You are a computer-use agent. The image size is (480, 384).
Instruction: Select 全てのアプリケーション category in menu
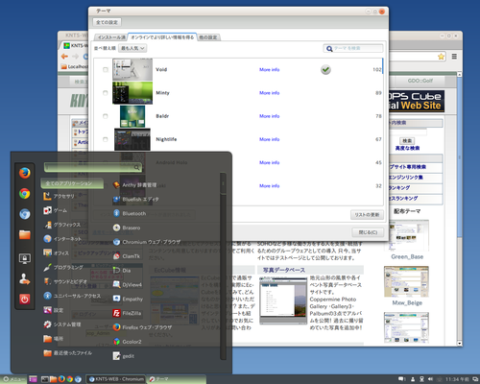click(x=72, y=183)
